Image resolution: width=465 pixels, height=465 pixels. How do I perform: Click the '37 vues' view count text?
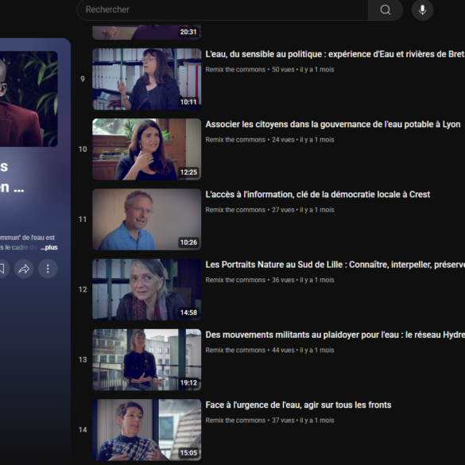(x=283, y=420)
